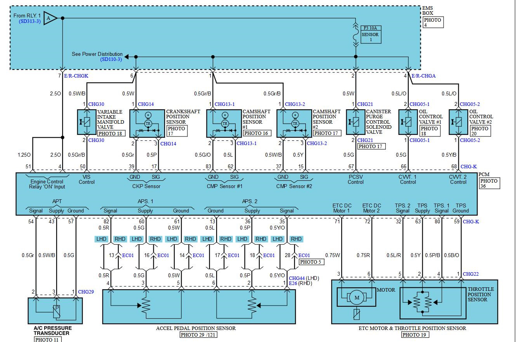
Task: Click the E/R-CHGK connector link
Action: [76, 76]
